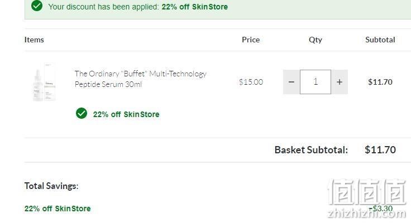This screenshot has width=411, height=223.
Task: Click the $15.00 item price
Action: click(251, 82)
